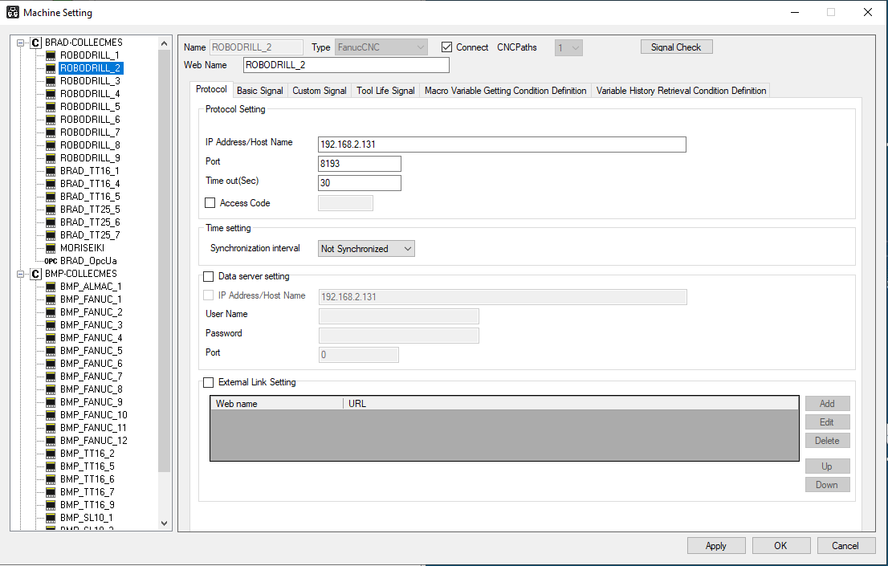Click the BMP_FANUC_4 machine icon
888x566 pixels.
51,338
